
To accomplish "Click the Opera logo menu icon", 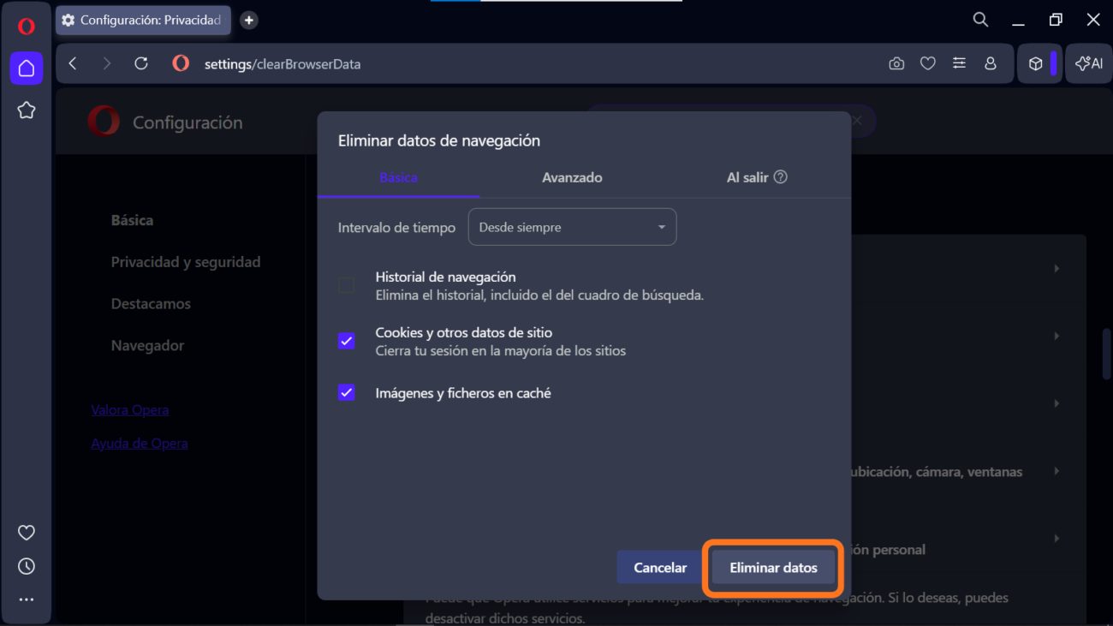I will (27, 27).
